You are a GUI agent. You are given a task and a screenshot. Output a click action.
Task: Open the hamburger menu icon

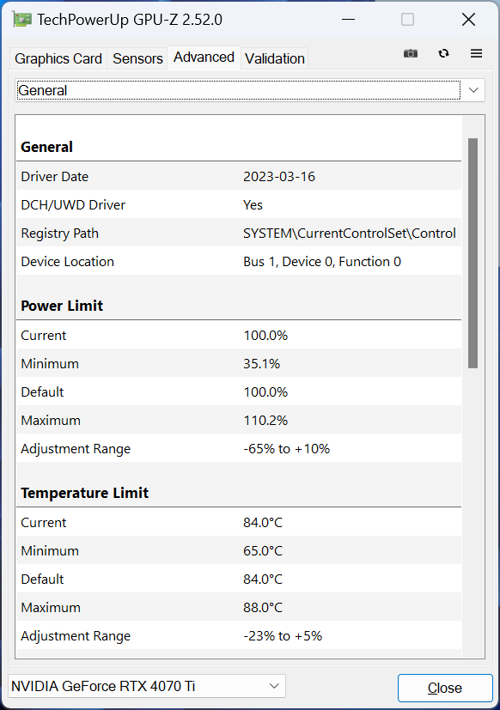point(476,53)
